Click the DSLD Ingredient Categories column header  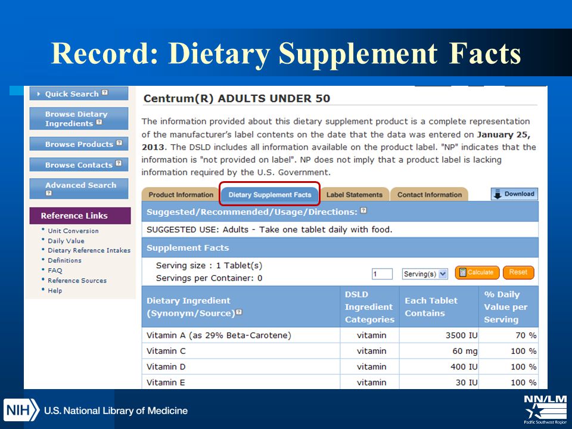click(x=369, y=307)
